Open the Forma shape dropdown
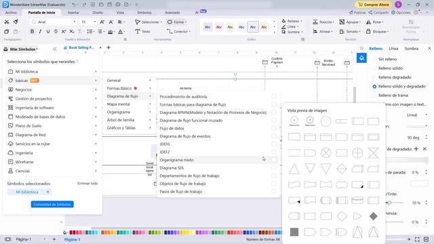Image resolution: width=434 pixels, height=244 pixels. click(x=177, y=22)
